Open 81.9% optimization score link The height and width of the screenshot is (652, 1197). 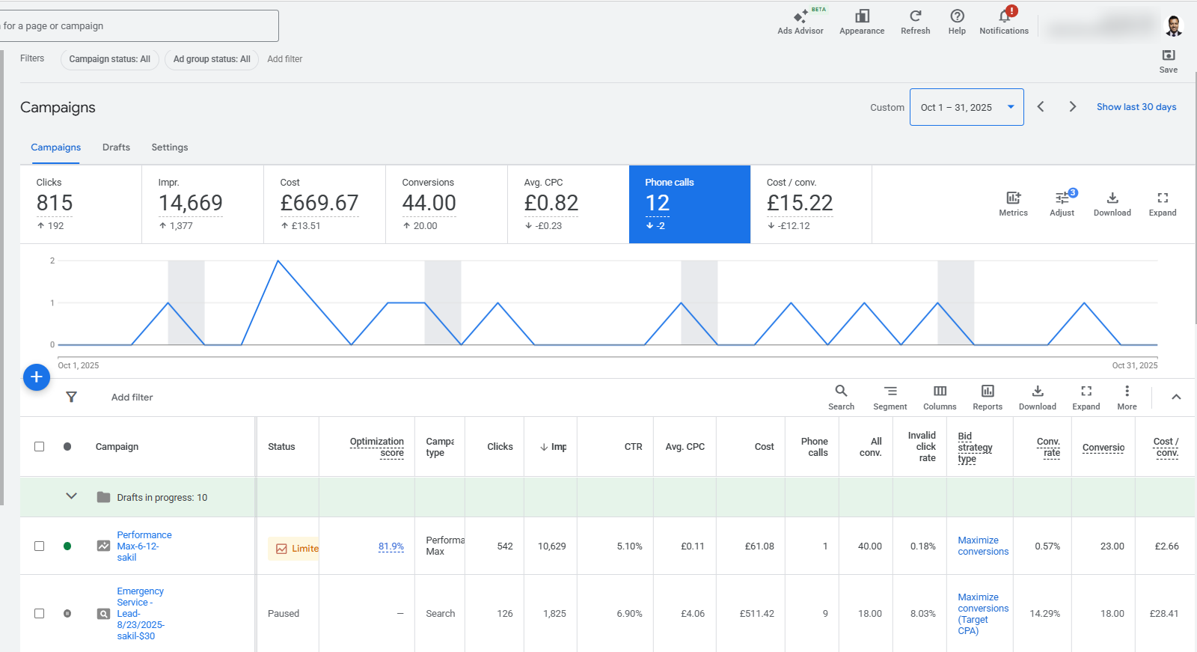click(x=391, y=546)
